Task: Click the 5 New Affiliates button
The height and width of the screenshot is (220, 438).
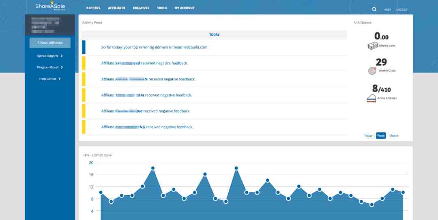Action: pyautogui.click(x=50, y=43)
